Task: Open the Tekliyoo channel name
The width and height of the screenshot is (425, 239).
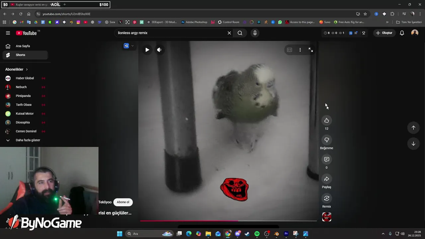Action: click(x=105, y=202)
